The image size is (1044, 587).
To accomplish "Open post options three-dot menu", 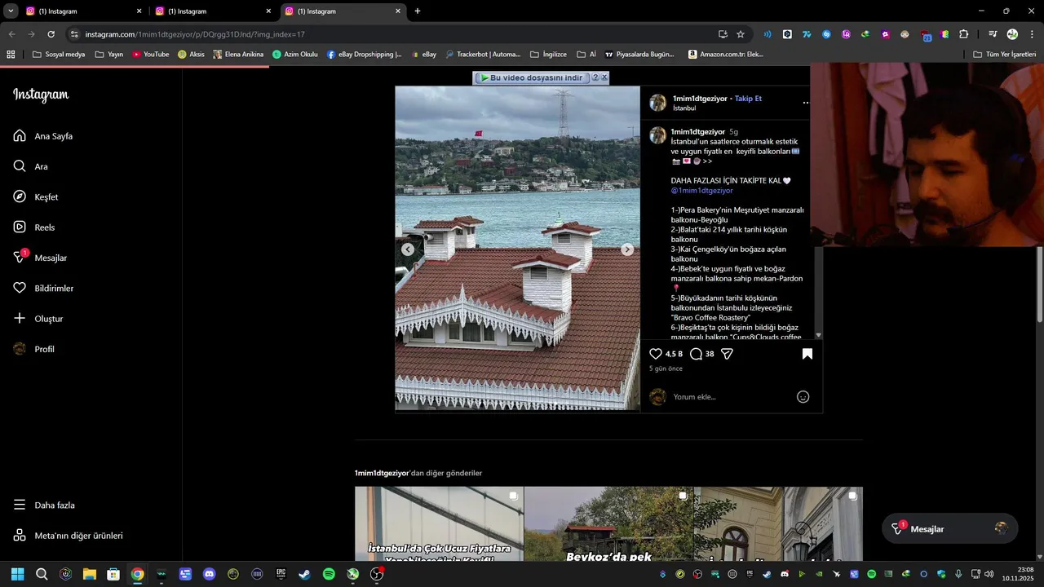I will coord(806,103).
